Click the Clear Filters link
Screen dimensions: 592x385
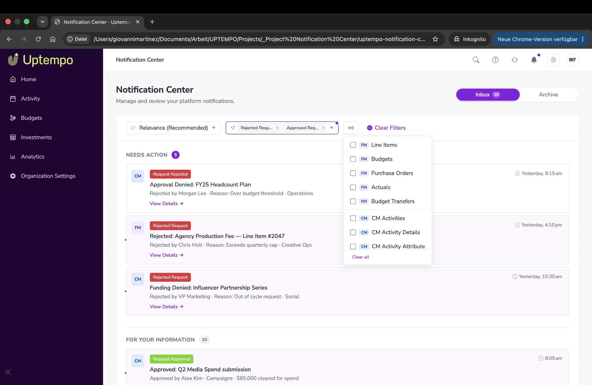tap(386, 128)
